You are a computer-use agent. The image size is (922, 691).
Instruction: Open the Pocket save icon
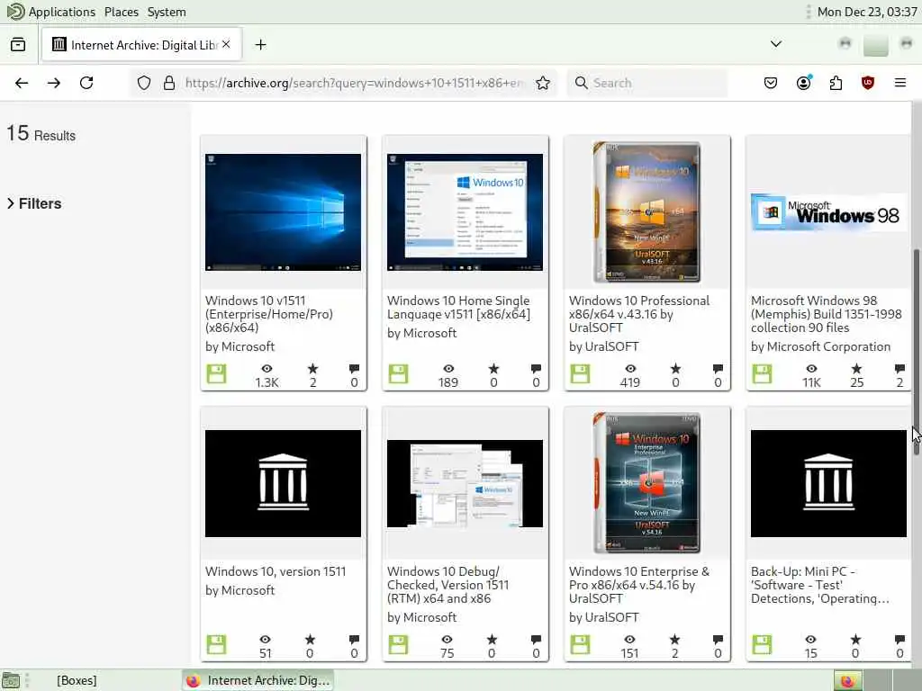[771, 83]
